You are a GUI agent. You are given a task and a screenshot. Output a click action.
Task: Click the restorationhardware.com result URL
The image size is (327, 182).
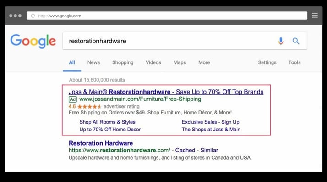(120, 150)
